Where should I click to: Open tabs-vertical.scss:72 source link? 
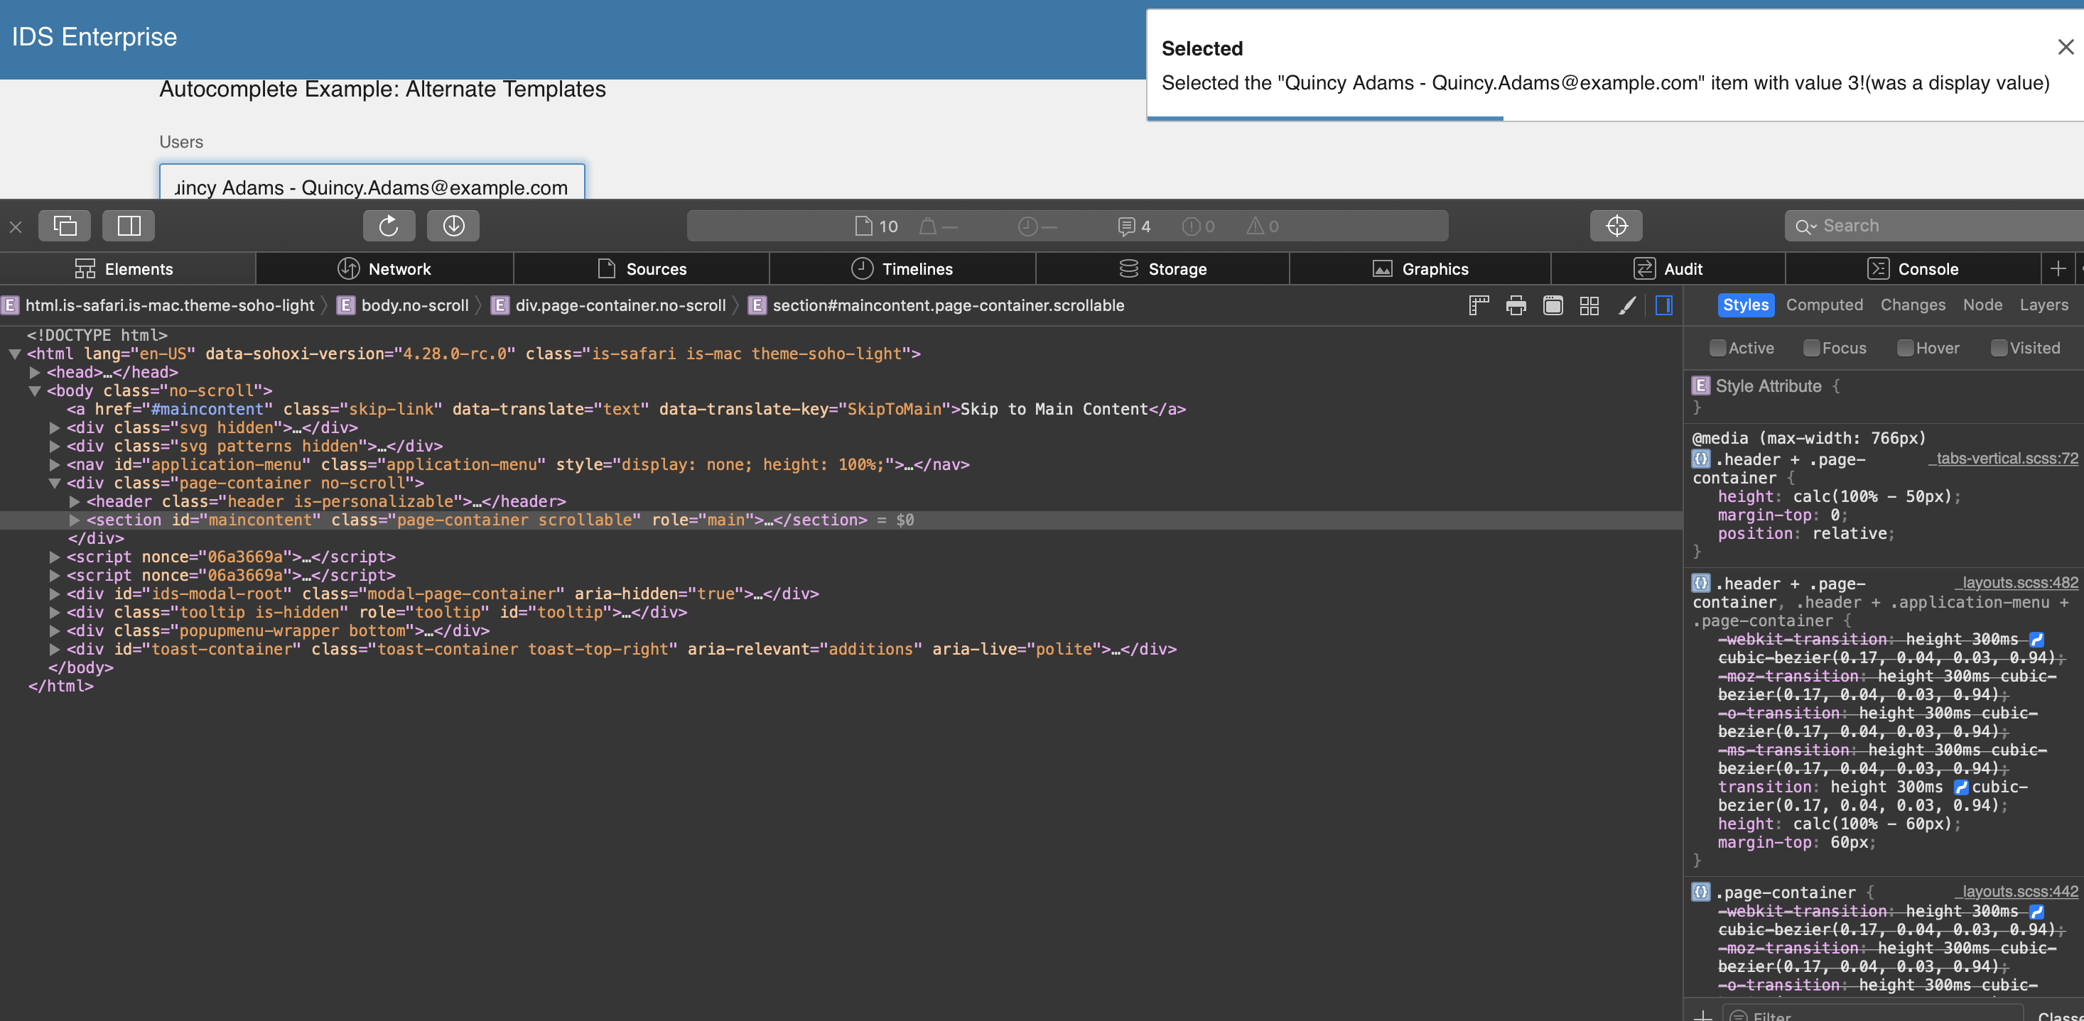(2006, 459)
